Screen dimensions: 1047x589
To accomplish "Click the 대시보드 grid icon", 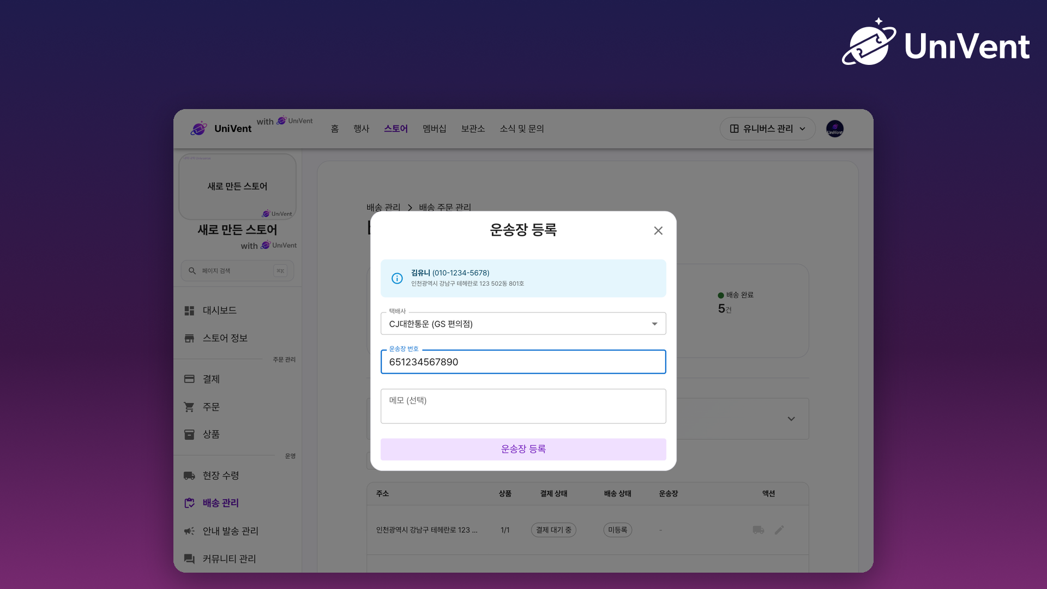I will 189,310.
